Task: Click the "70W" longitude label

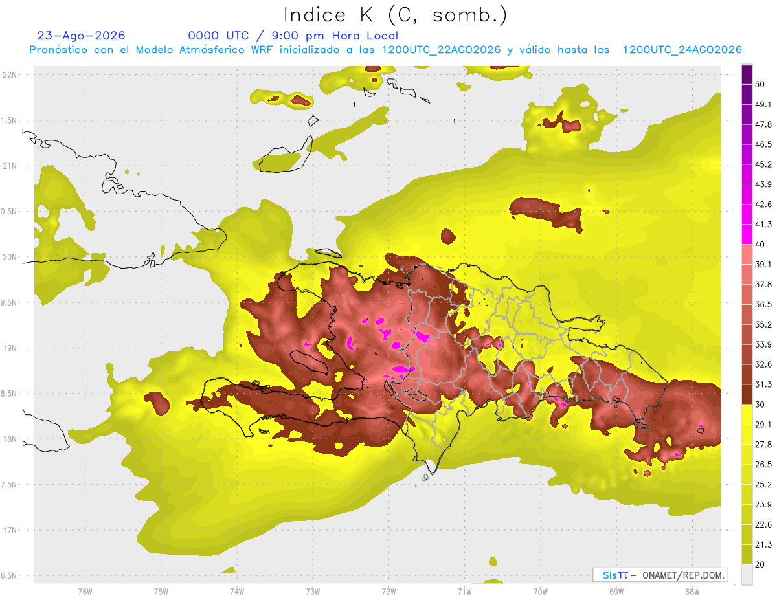Action: (541, 591)
